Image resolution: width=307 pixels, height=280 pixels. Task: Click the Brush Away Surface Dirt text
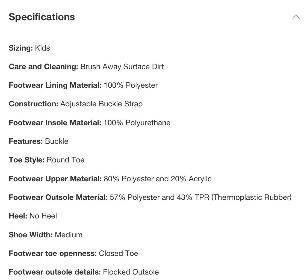(x=122, y=67)
